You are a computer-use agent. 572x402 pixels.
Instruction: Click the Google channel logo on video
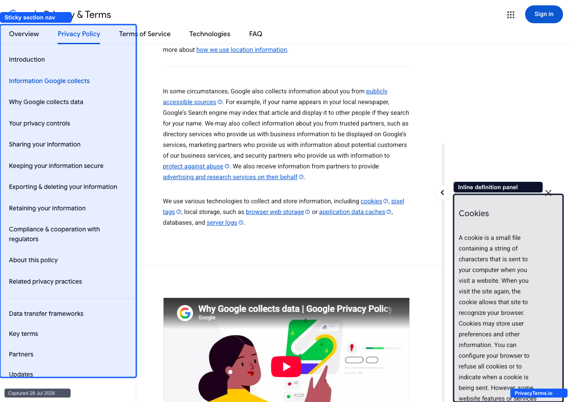point(185,313)
